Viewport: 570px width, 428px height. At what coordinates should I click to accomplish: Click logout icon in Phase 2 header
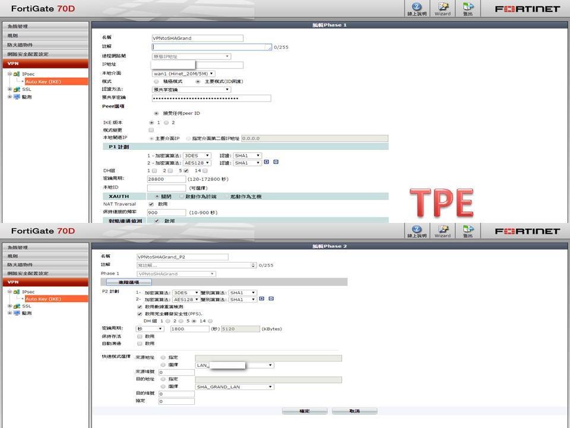[x=468, y=229]
